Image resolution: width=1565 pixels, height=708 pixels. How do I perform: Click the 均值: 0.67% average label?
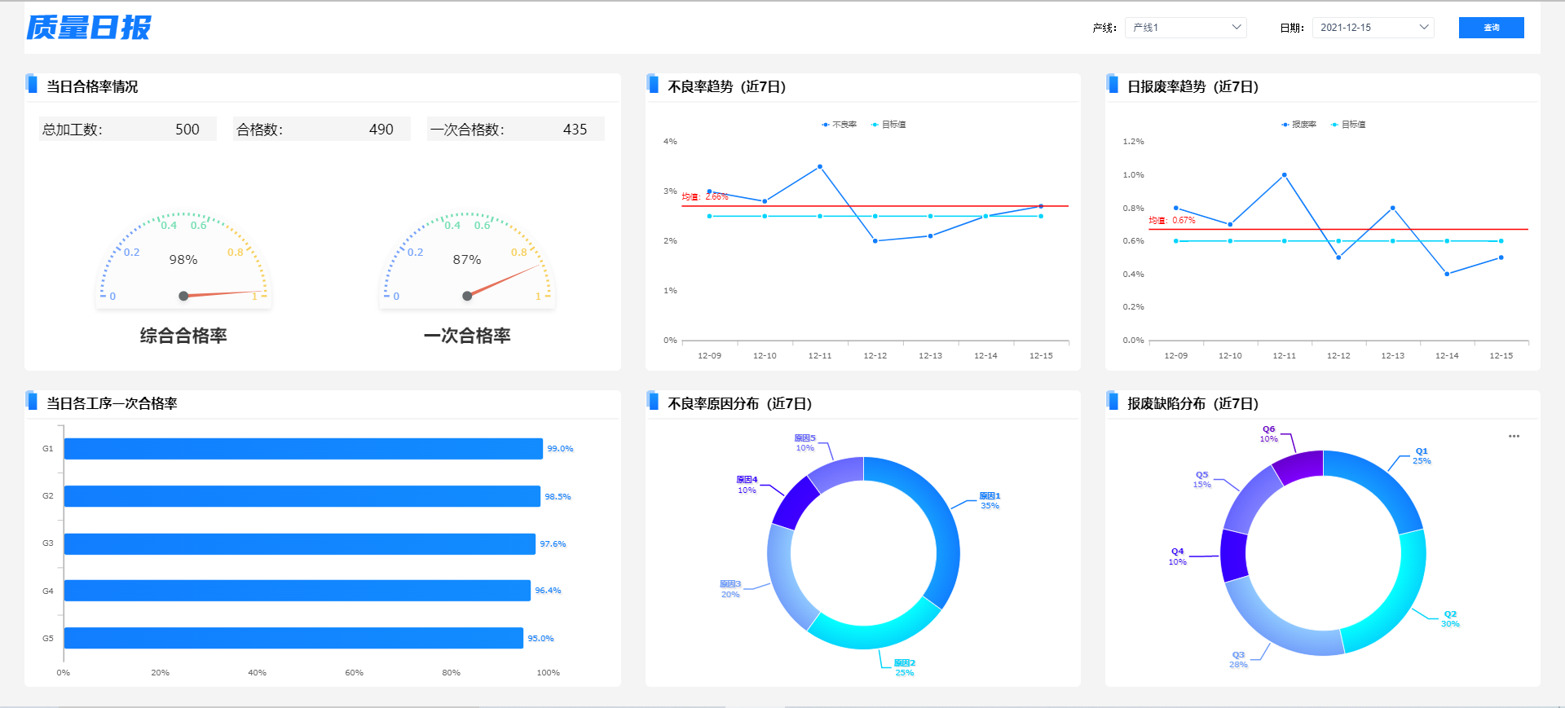point(1172,221)
